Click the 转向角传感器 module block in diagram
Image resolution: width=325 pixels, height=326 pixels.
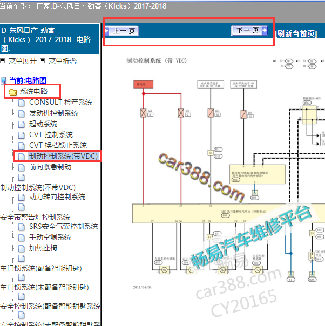258,174
